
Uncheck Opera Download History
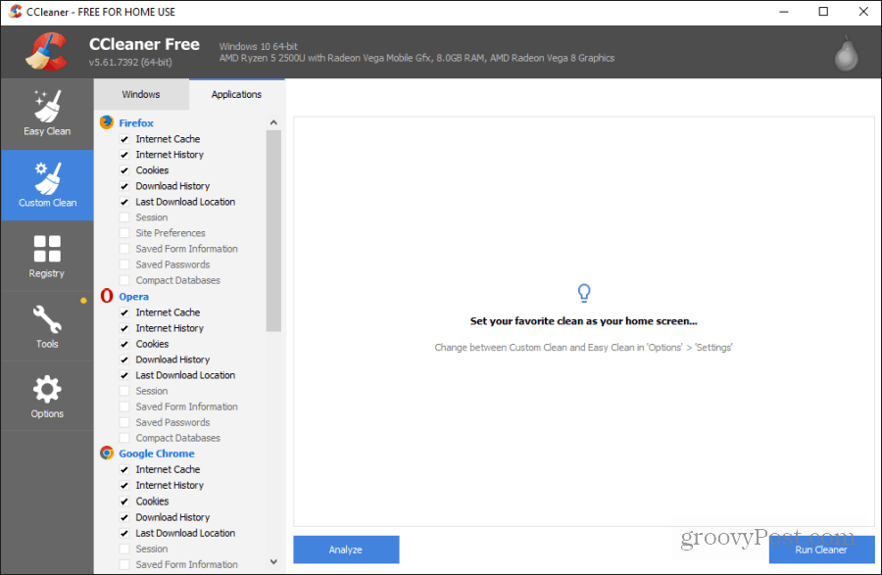[x=124, y=359]
